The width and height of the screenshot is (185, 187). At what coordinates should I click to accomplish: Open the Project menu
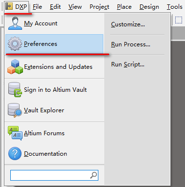[99, 7]
